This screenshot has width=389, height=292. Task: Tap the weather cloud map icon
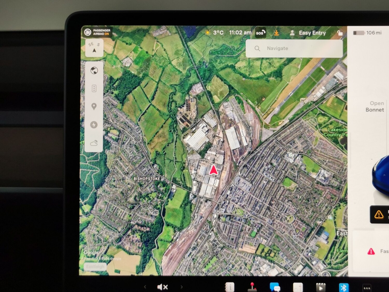point(94,143)
